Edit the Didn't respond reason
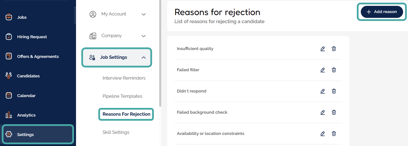 point(323,91)
